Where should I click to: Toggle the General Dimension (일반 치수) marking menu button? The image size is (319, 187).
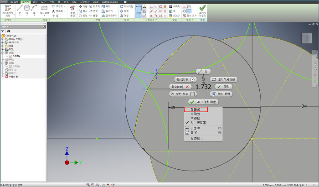[183, 94]
